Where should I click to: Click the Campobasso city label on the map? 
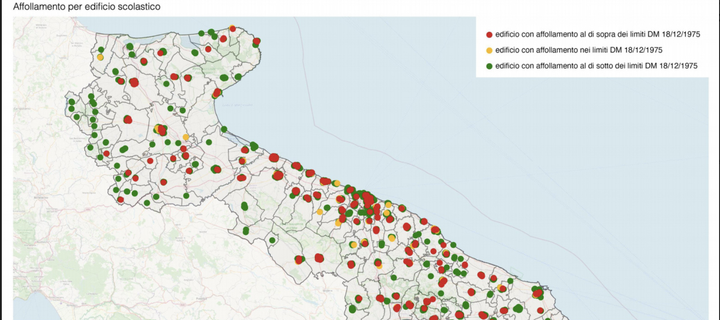click(x=22, y=108)
